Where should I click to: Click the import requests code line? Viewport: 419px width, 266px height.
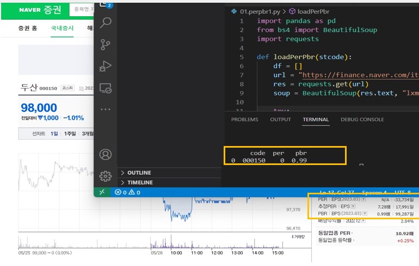click(288, 39)
